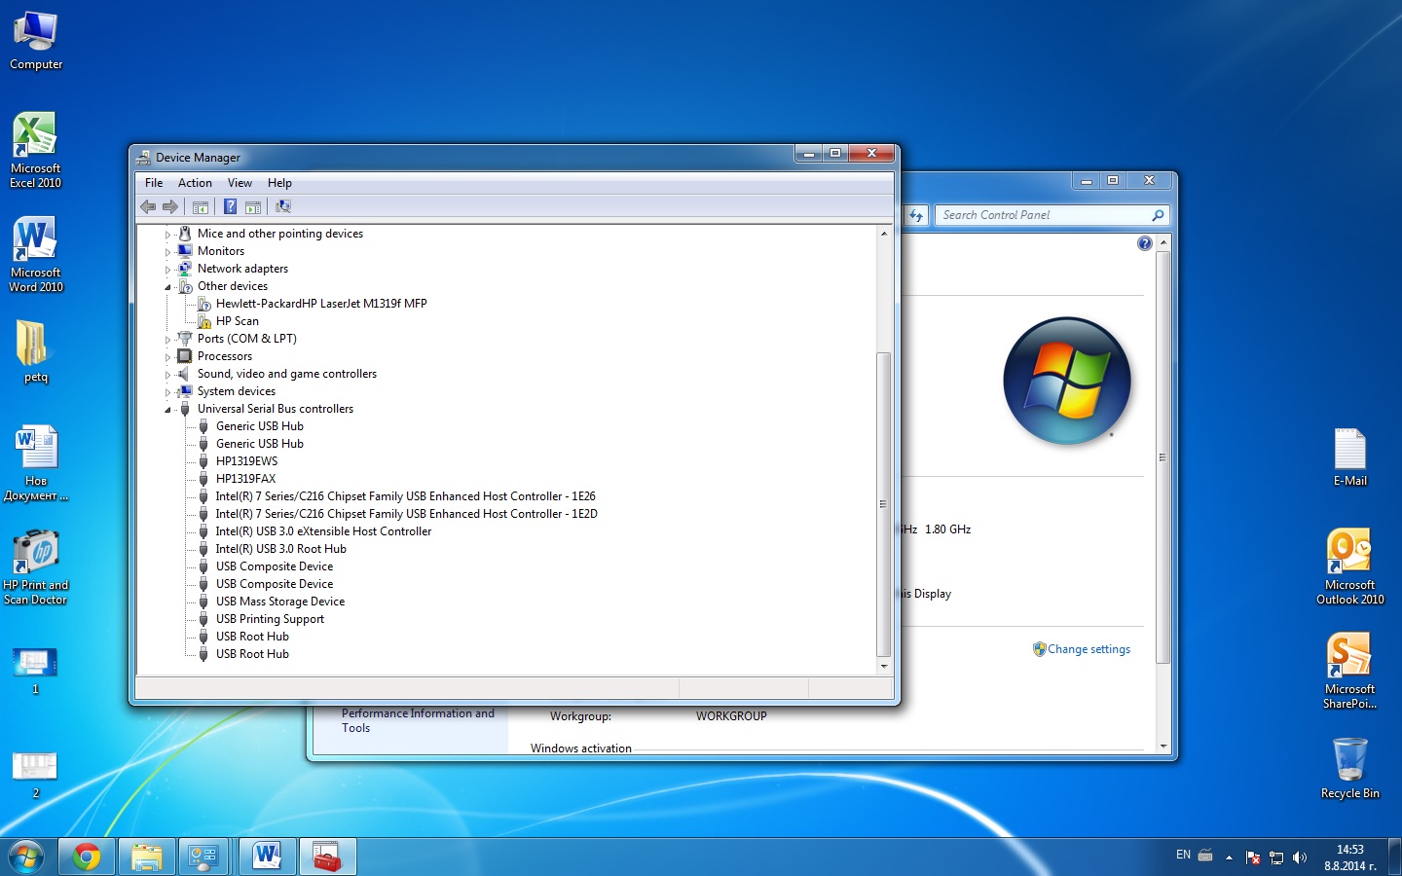
Task: Select the HP Scan device with warning icon
Action: tap(237, 321)
